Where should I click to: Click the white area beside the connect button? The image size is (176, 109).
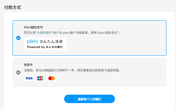coord(143,99)
